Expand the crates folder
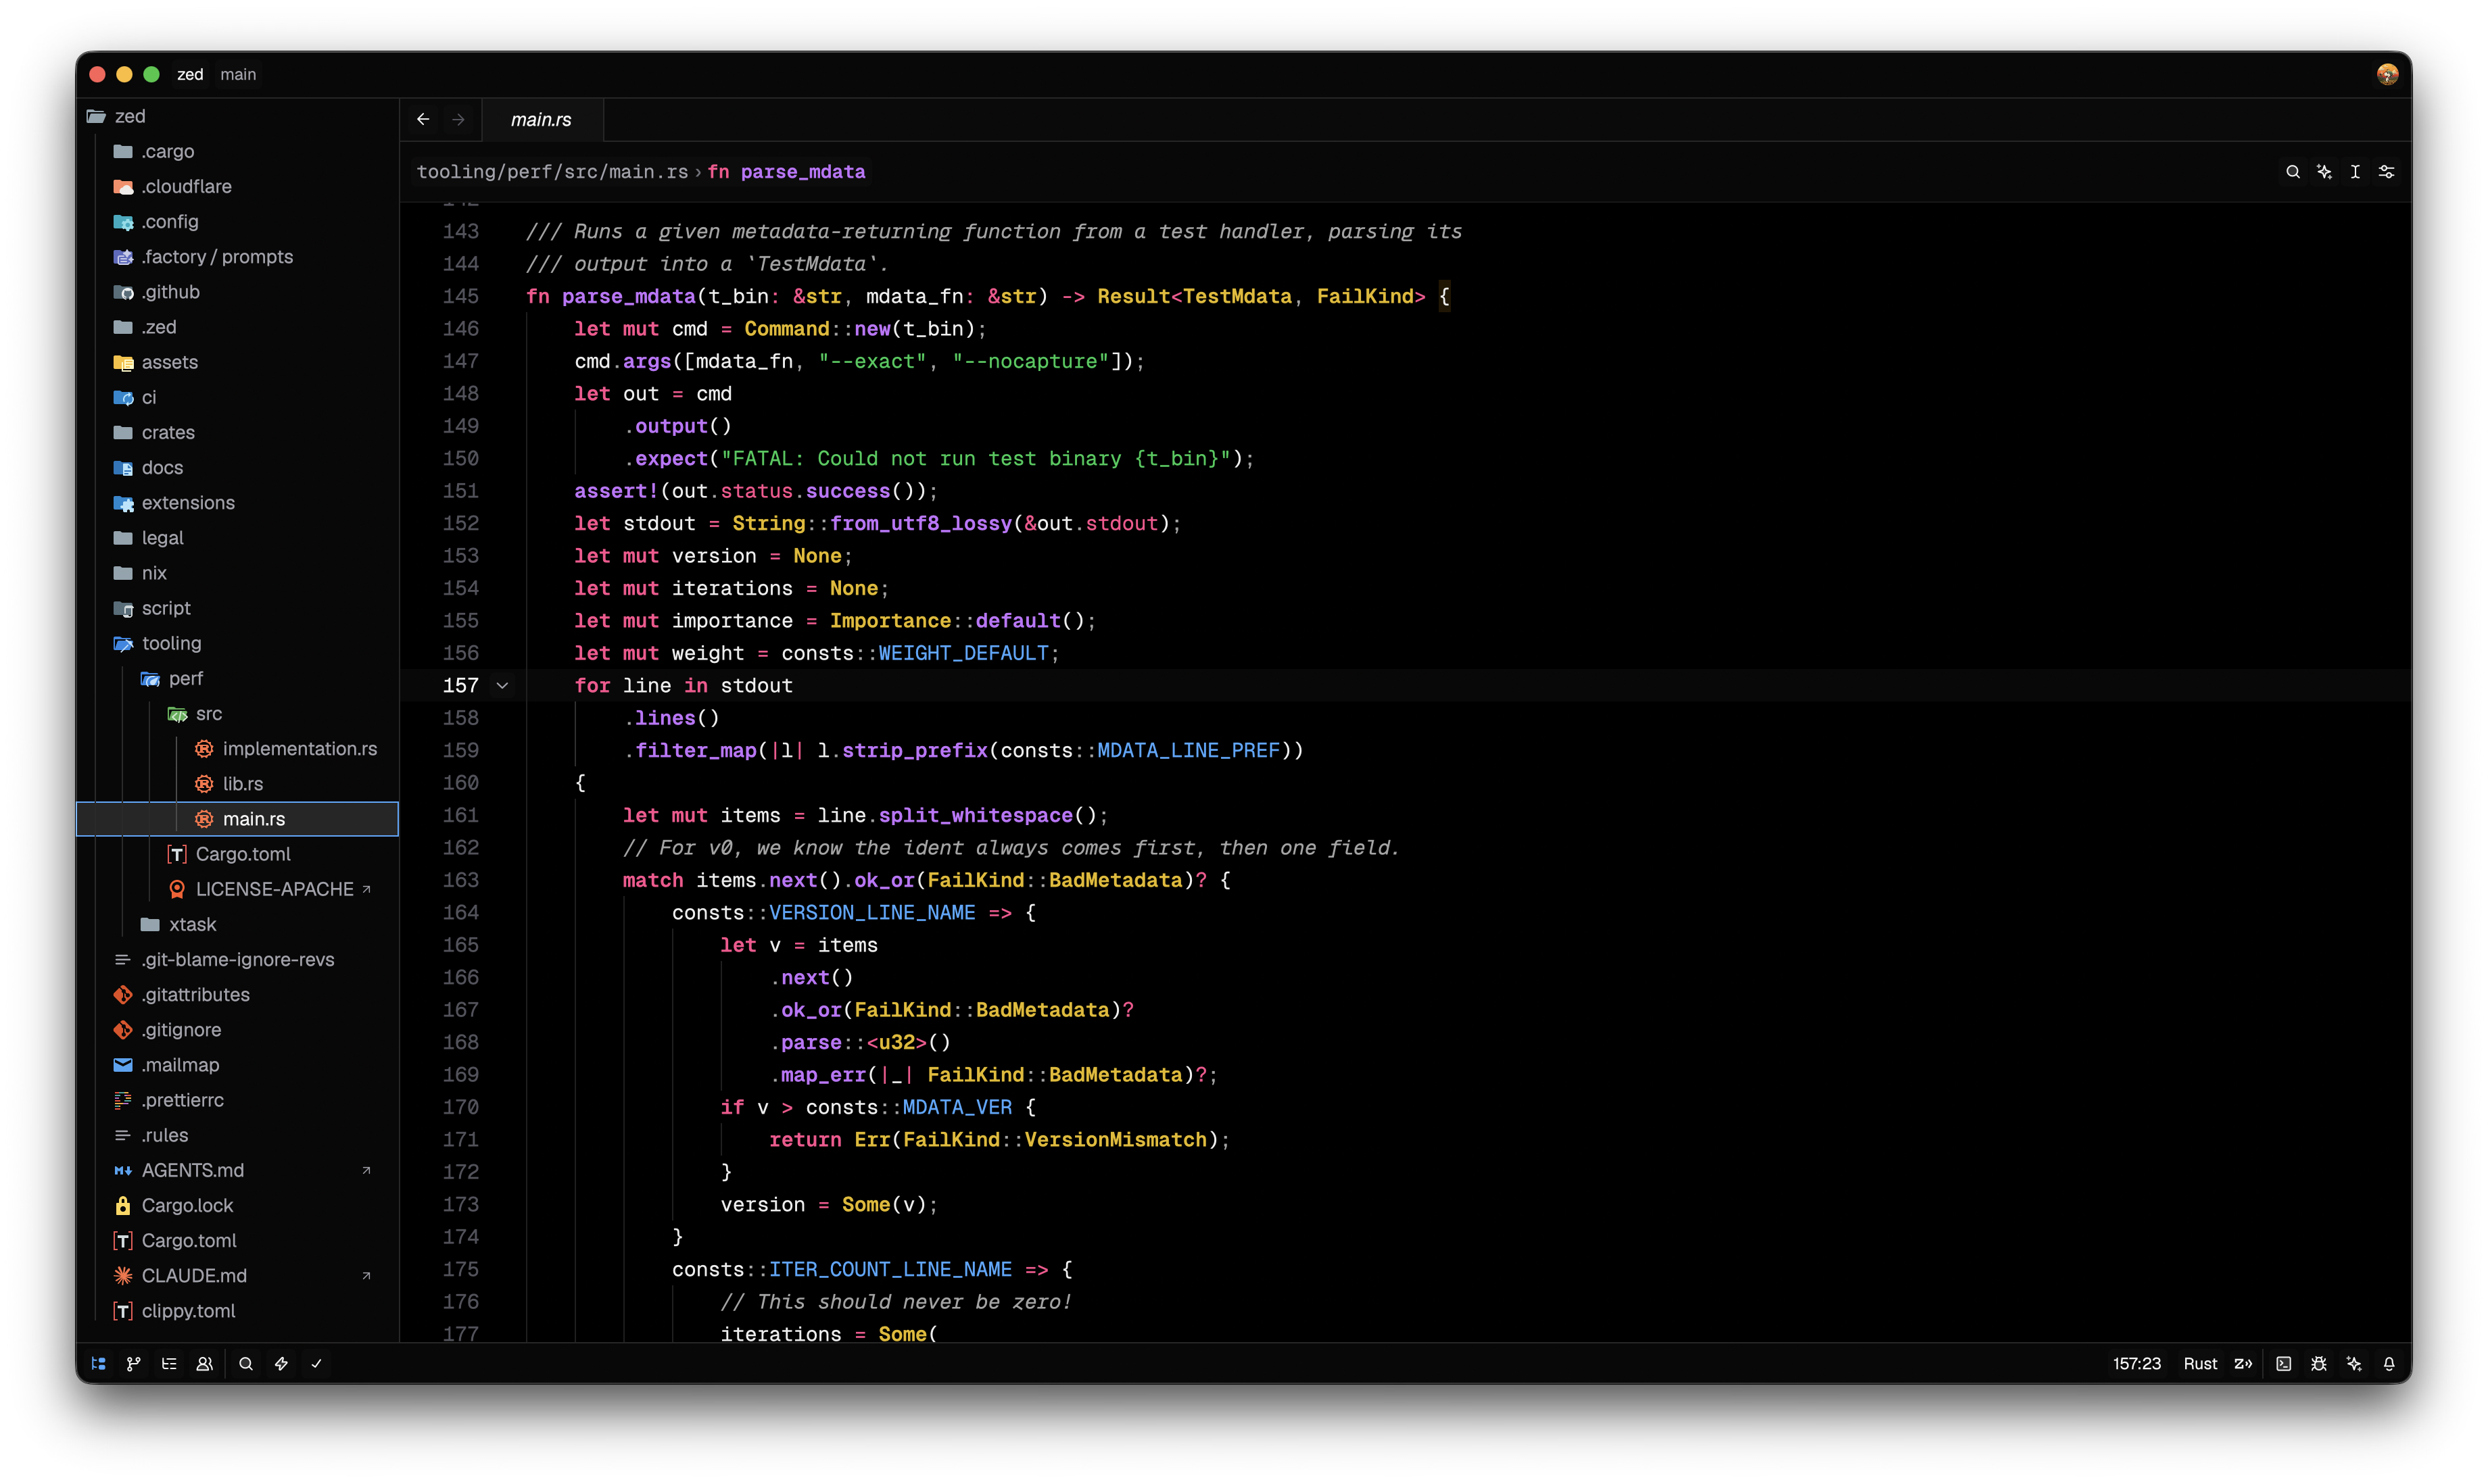The image size is (2488, 1484). coord(168,432)
